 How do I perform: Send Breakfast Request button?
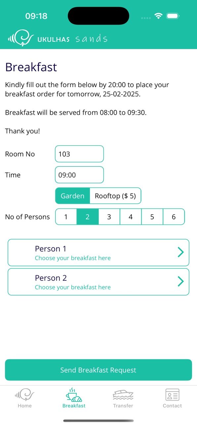(x=98, y=370)
